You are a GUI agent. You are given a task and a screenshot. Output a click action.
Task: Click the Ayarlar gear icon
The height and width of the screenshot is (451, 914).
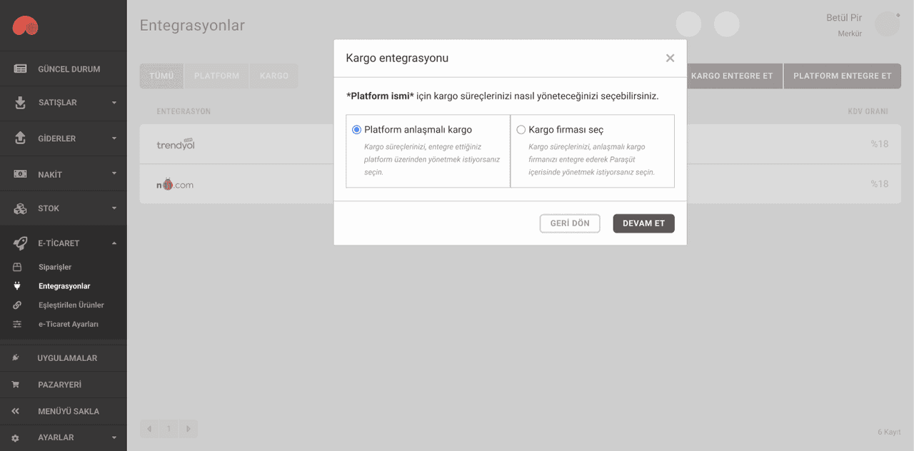click(15, 437)
